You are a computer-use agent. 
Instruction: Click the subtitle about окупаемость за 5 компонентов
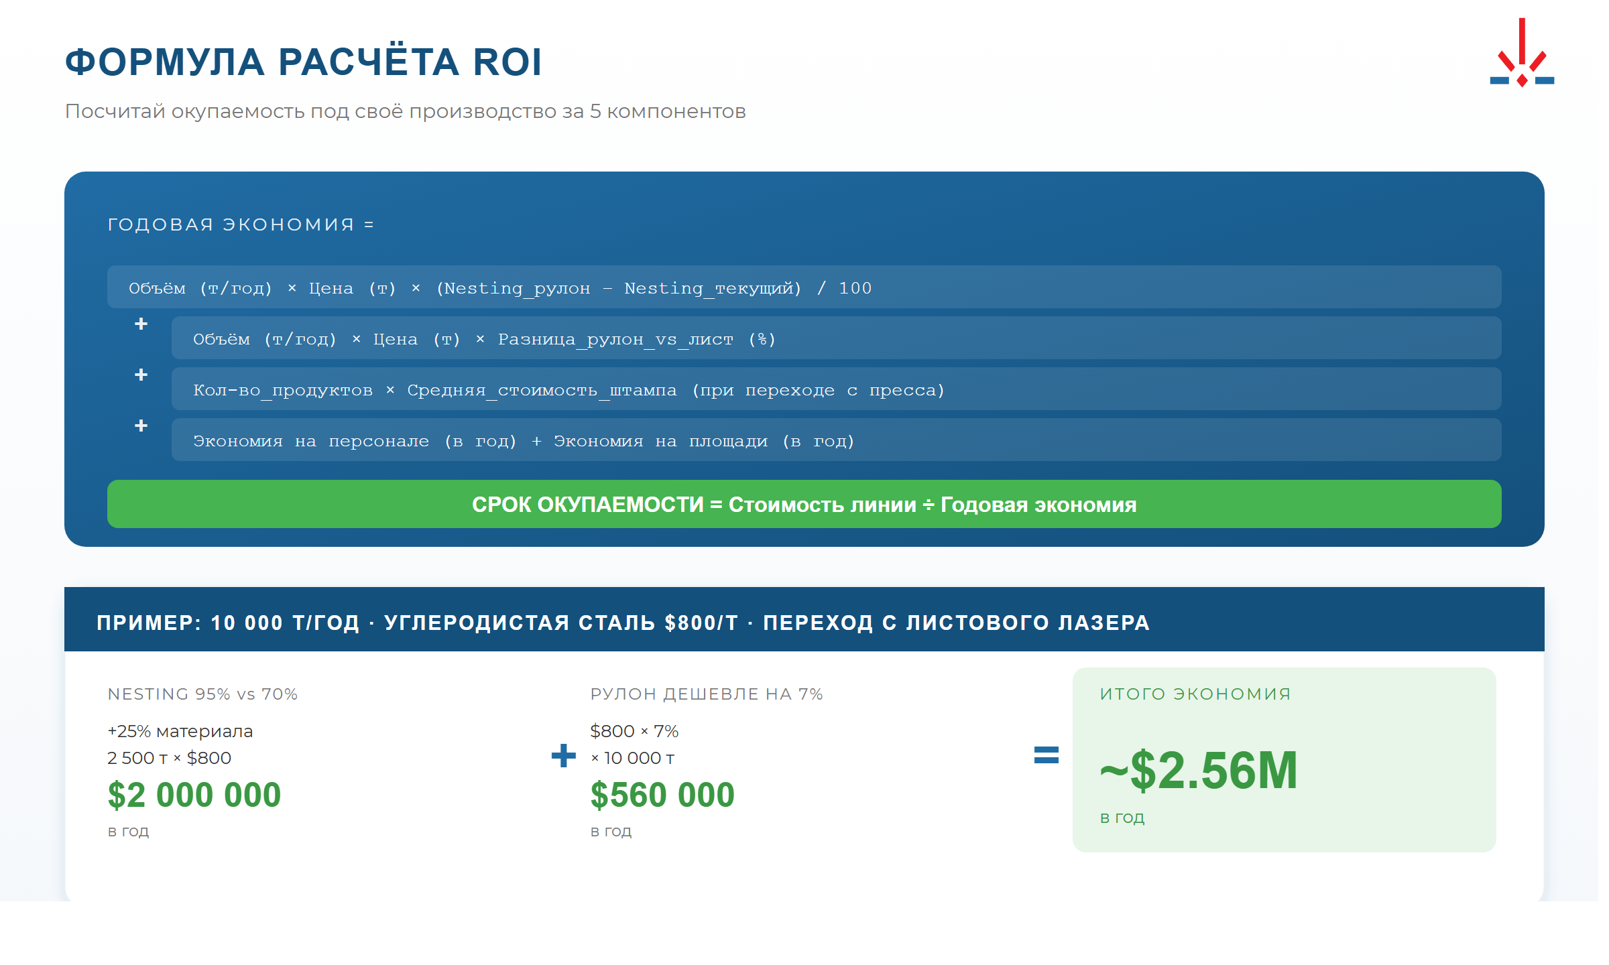point(405,111)
